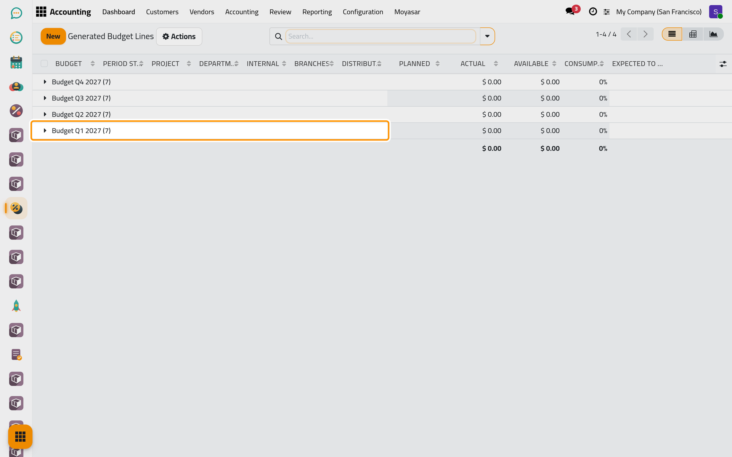
Task: Open the rocket app icon in sidebar
Action: 16,306
